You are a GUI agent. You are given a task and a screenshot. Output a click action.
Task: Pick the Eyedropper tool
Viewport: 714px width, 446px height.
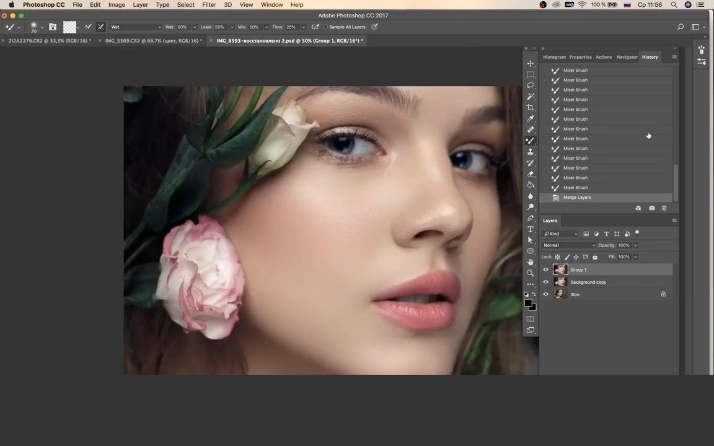pos(531,119)
